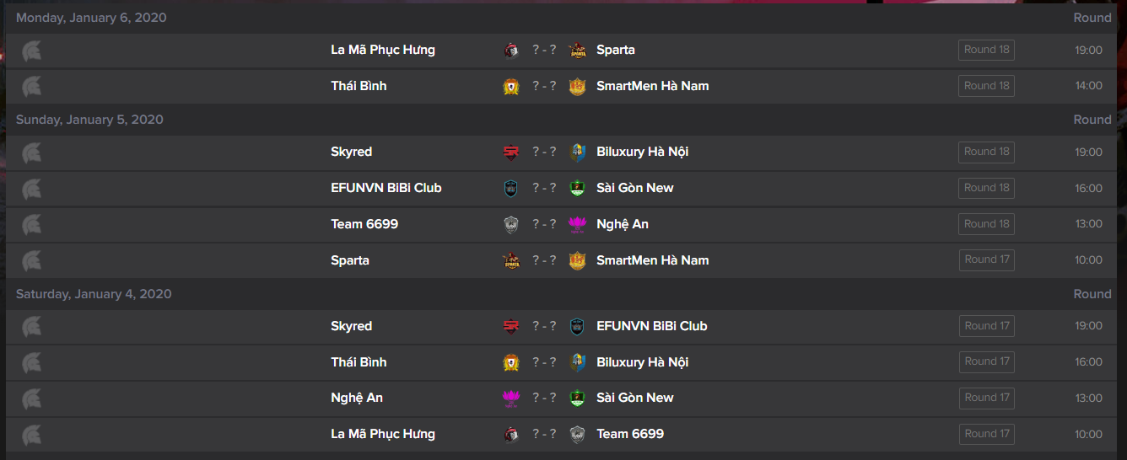Click helmet icon on Thái Bình vs SmartMen row
Image resolution: width=1127 pixels, height=460 pixels.
tap(32, 86)
